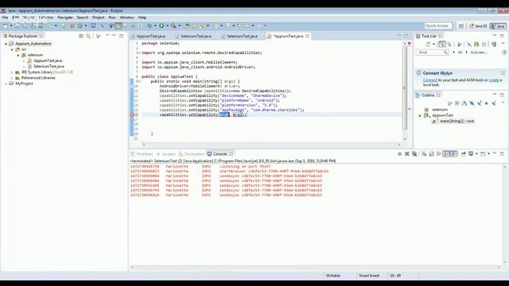Select AppiumTest.java in Package Explorer
The height and width of the screenshot is (286, 509).
click(48, 60)
